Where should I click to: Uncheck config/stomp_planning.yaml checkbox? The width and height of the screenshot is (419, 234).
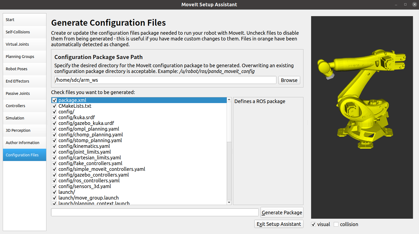55,141
